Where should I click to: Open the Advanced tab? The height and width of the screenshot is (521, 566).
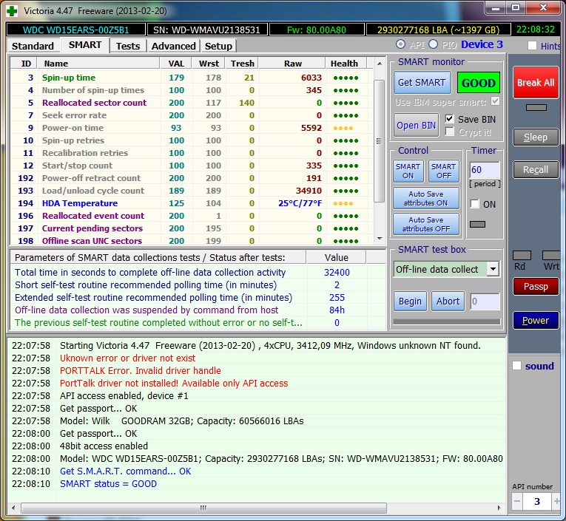pyautogui.click(x=173, y=46)
